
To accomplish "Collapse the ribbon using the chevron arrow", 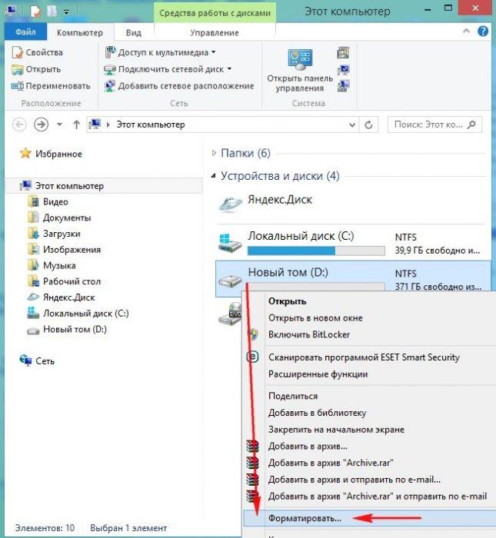I will click(466, 32).
